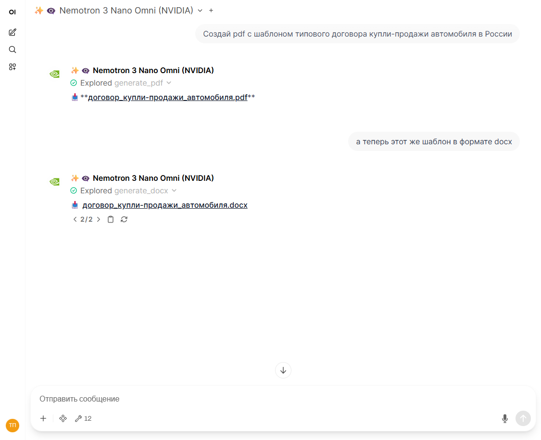
Task: Download договор_купли-продажи_автомобиля.pdf link
Action: pos(168,97)
